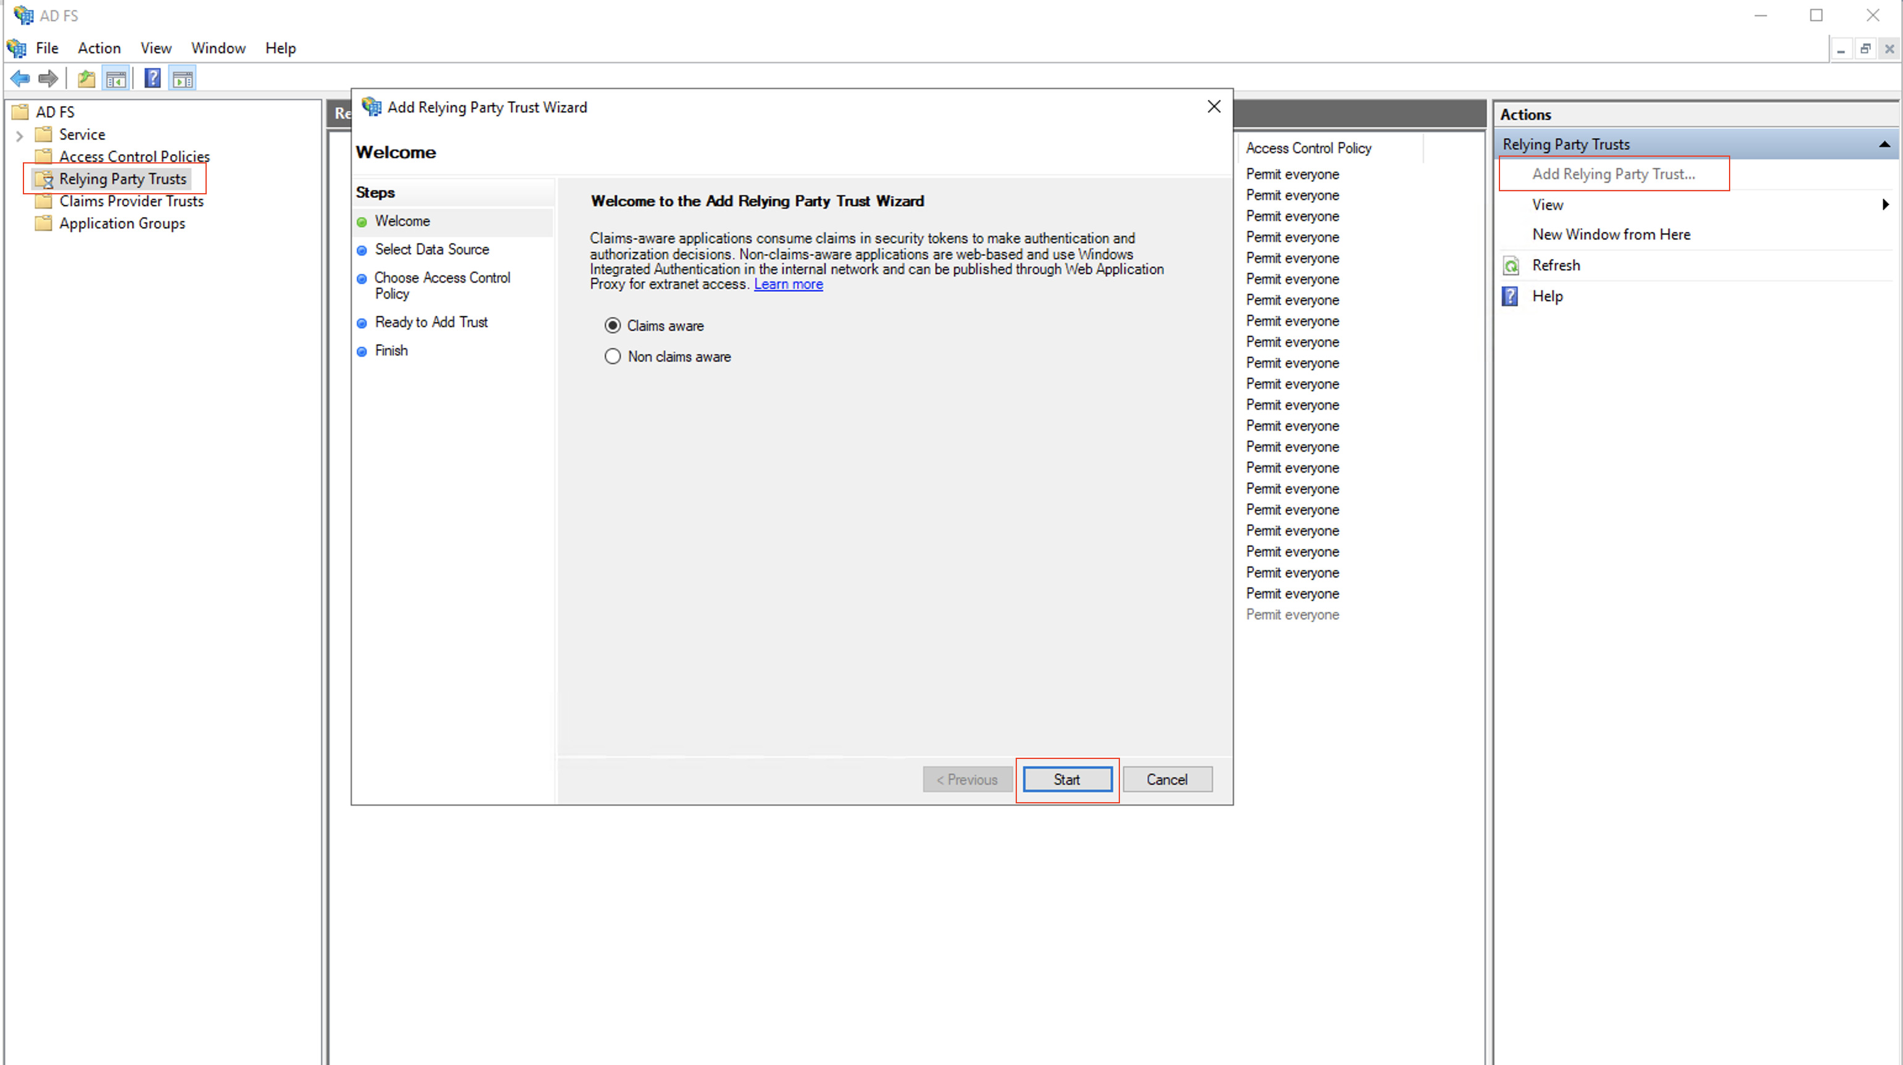Screen dimensions: 1903x1065
Task: Open the Help menu in the menu bar
Action: (281, 48)
